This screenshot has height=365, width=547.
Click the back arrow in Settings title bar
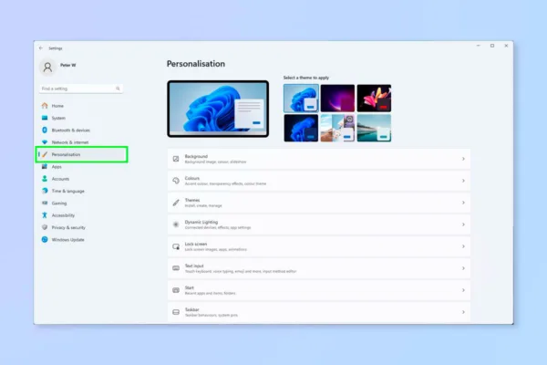coord(41,48)
